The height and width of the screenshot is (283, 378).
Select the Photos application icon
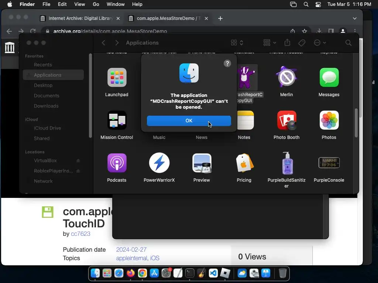point(329,120)
